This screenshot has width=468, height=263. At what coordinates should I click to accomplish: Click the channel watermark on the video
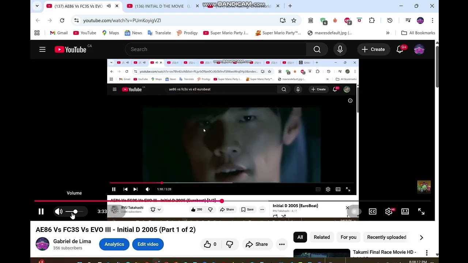click(424, 187)
